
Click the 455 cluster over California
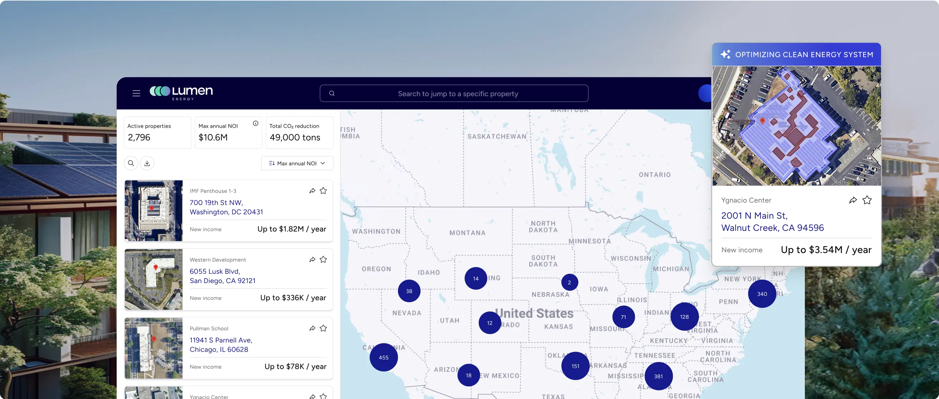(383, 357)
